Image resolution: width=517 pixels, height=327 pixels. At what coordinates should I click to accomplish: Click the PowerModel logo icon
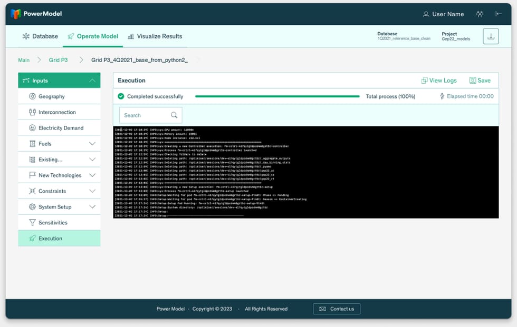(x=15, y=14)
